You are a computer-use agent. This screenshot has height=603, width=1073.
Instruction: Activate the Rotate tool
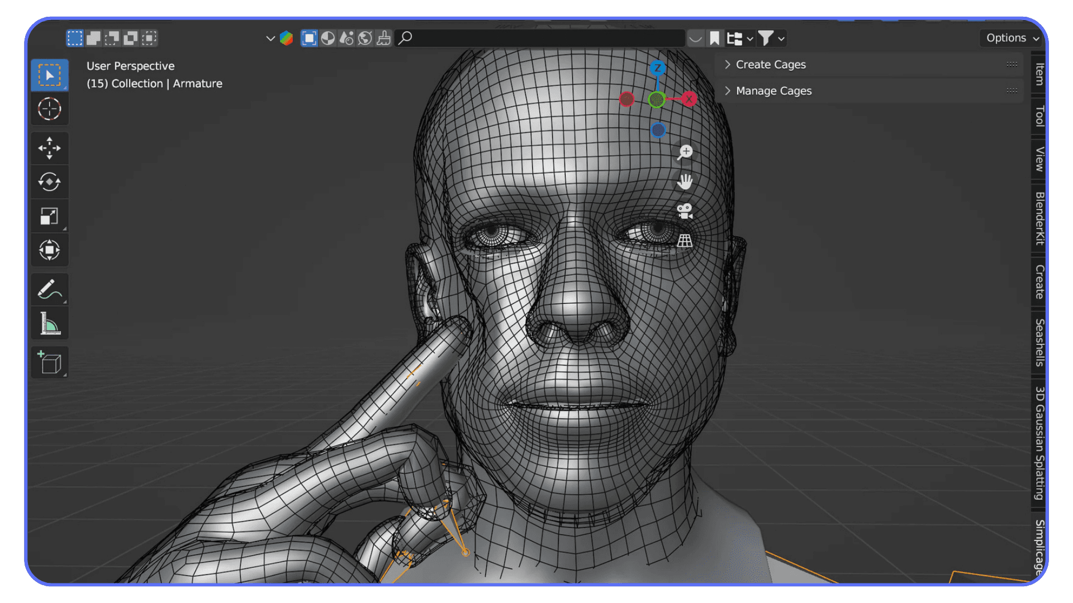coord(49,182)
